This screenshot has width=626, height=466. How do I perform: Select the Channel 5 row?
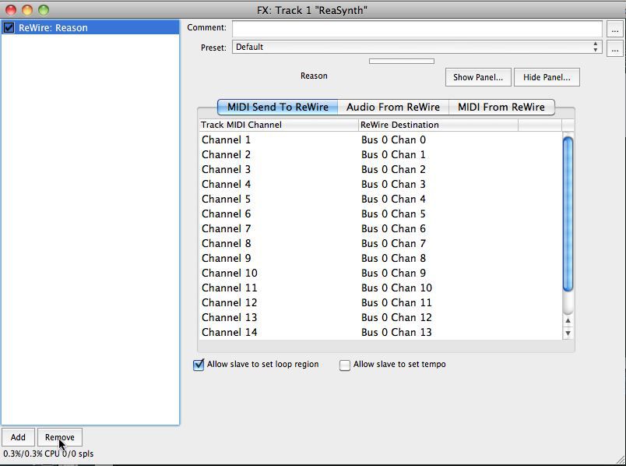pos(381,199)
